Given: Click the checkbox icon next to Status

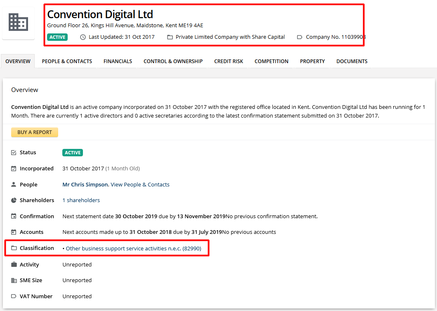Looking at the screenshot, I should point(14,153).
